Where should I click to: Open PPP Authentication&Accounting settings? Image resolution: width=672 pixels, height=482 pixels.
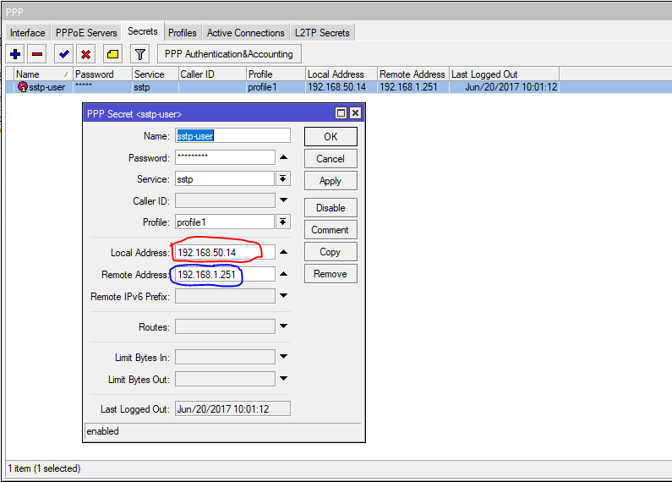[x=228, y=54]
